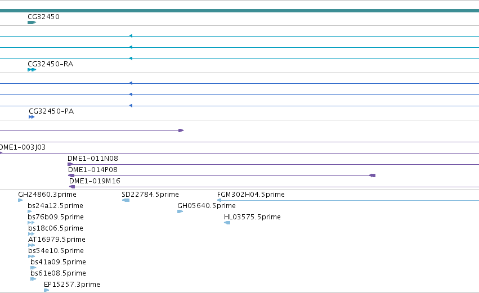Click the CG32450-PA label
479x293 pixels.
click(x=51, y=111)
